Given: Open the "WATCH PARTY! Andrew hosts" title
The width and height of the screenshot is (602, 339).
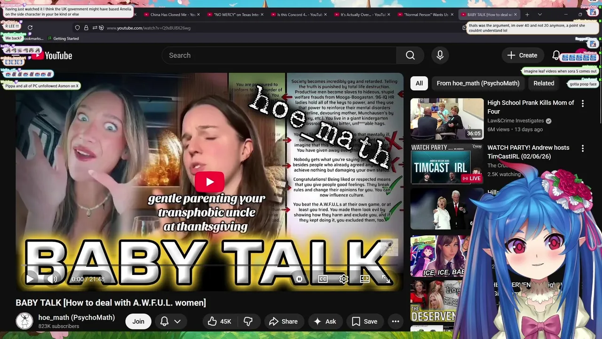Looking at the screenshot, I should tap(528, 152).
